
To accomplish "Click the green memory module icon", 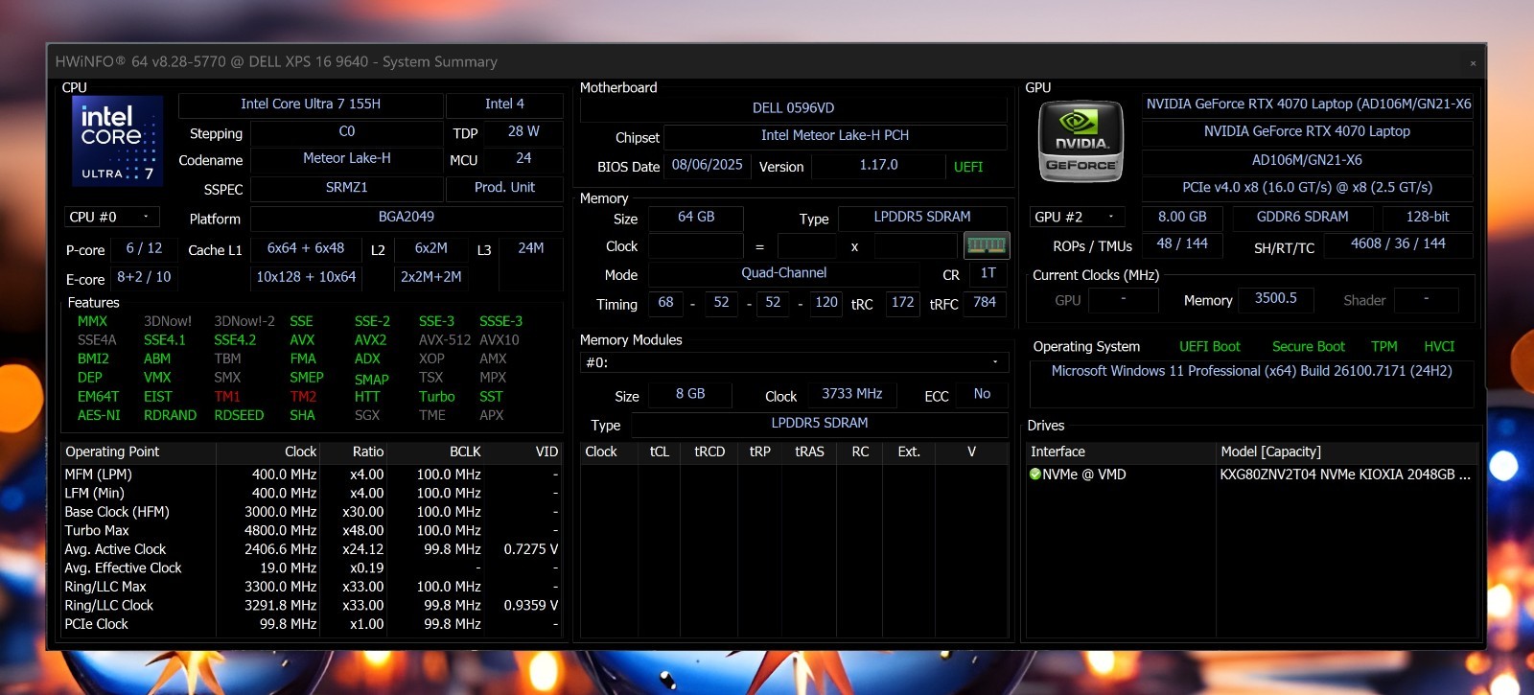I will (x=987, y=245).
